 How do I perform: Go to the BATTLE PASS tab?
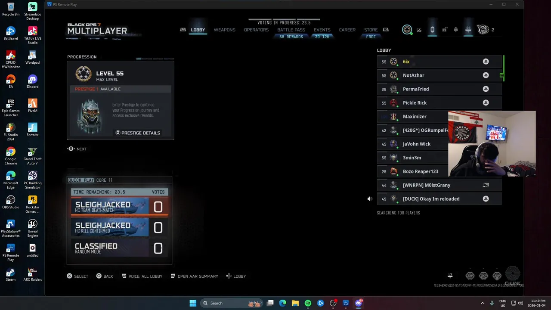coord(291,30)
